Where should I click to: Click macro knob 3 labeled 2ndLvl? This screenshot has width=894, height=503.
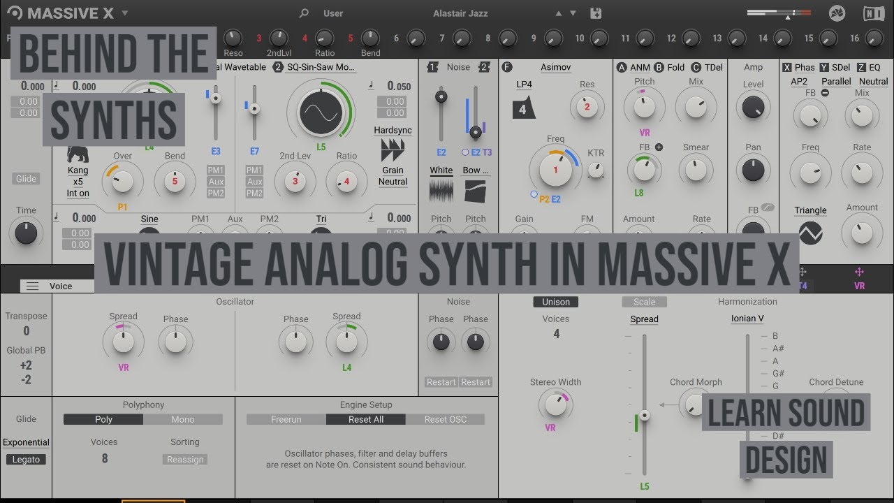(x=279, y=38)
